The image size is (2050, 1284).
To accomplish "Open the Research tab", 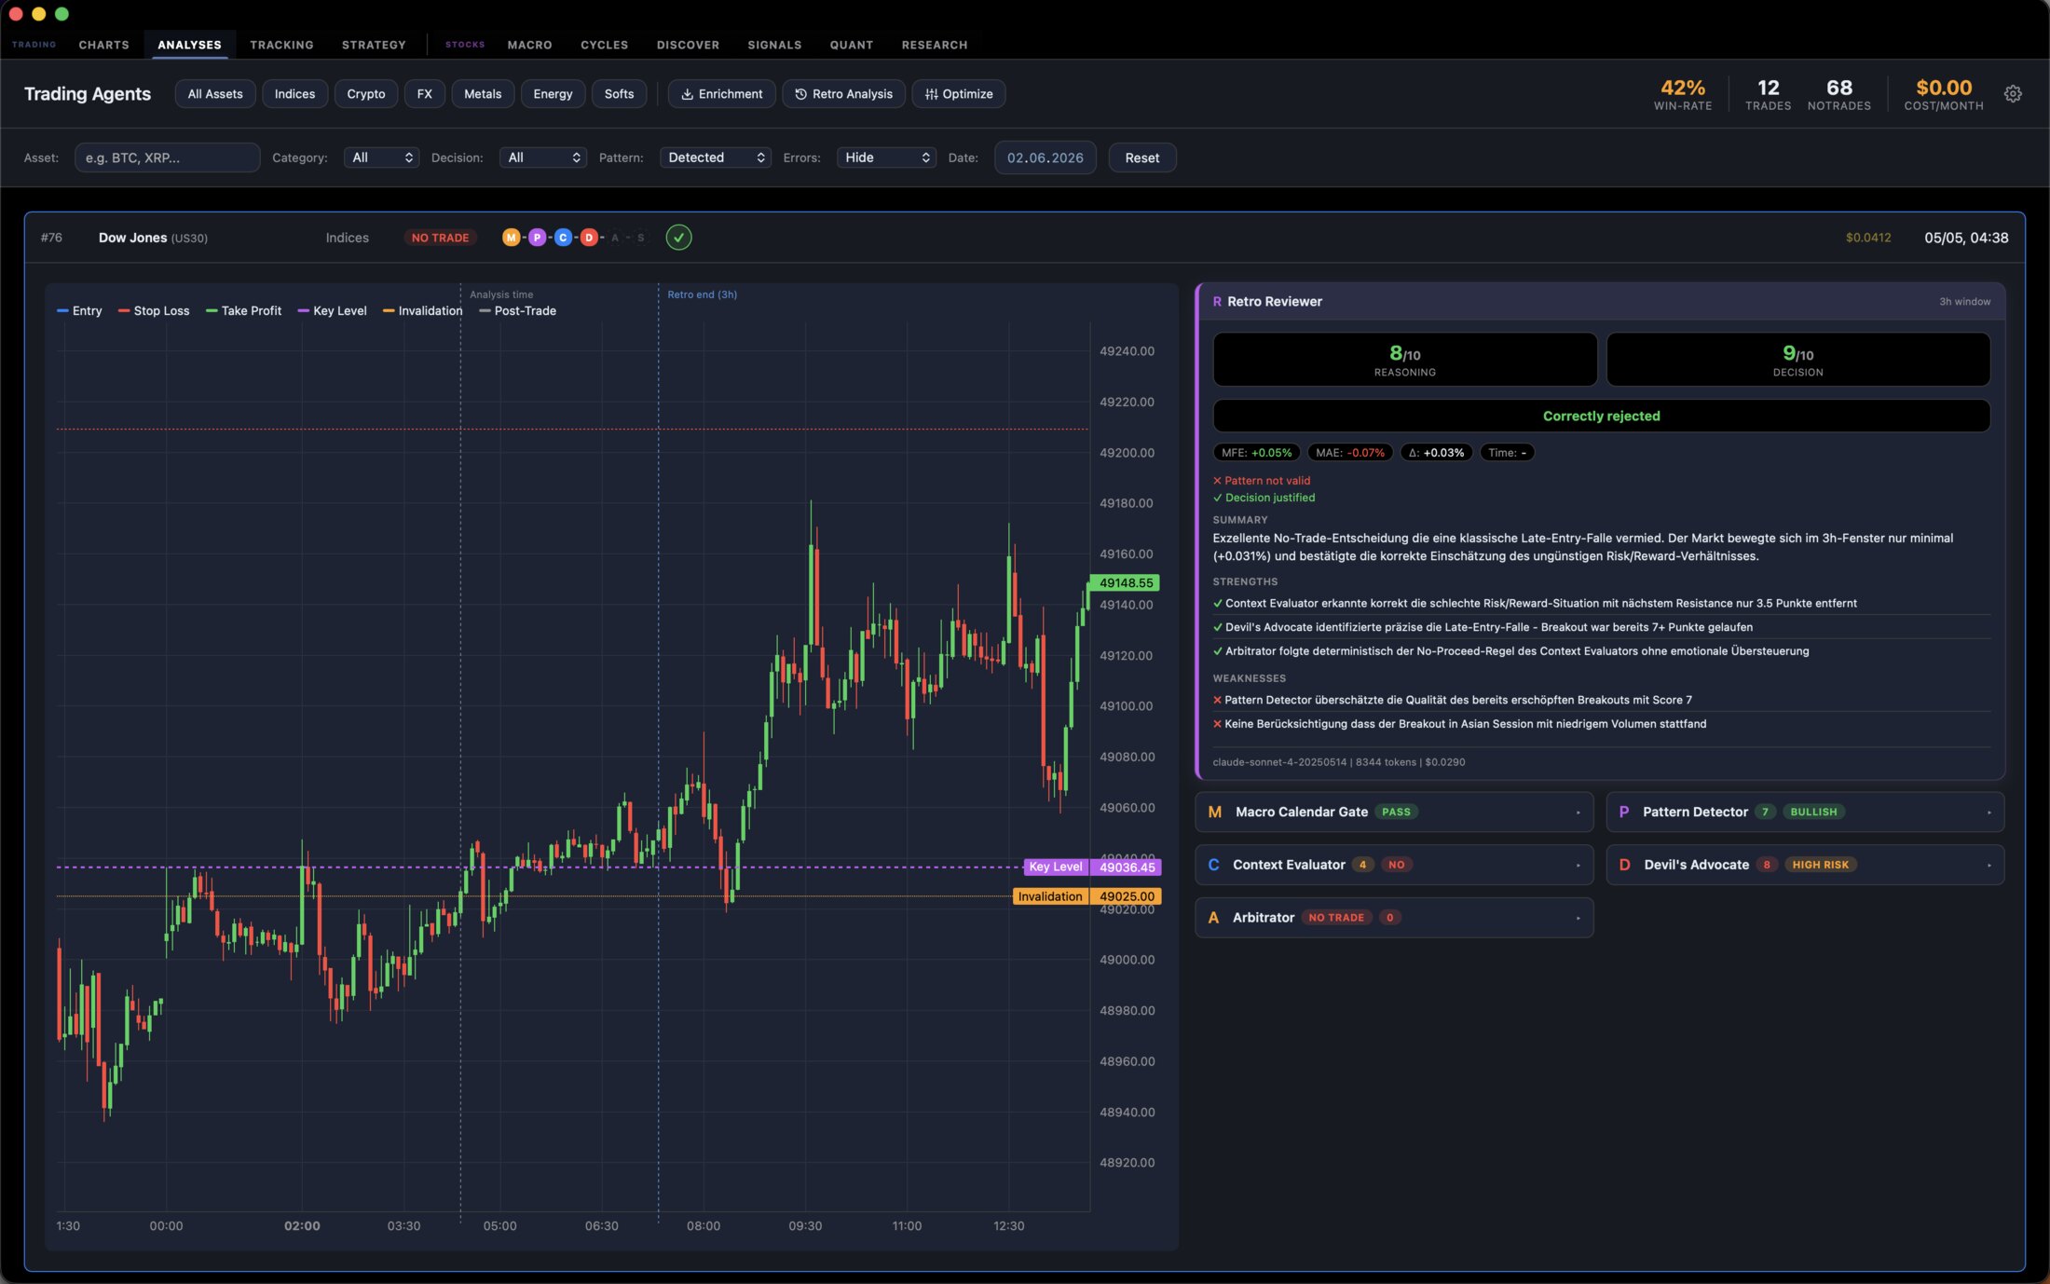I will click(934, 45).
